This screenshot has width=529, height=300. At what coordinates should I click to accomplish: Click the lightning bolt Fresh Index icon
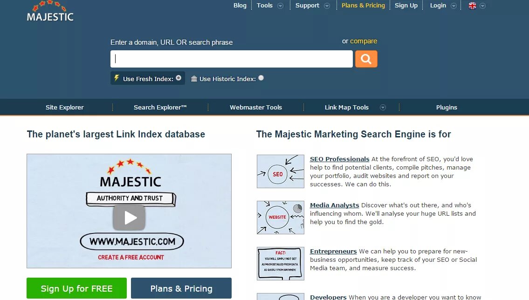[117, 78]
